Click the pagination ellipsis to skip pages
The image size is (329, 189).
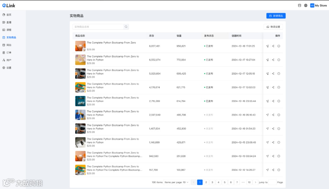click(243, 182)
